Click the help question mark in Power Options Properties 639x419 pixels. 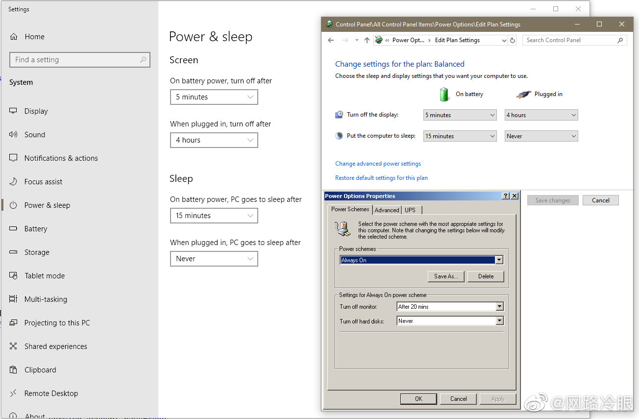tap(506, 196)
